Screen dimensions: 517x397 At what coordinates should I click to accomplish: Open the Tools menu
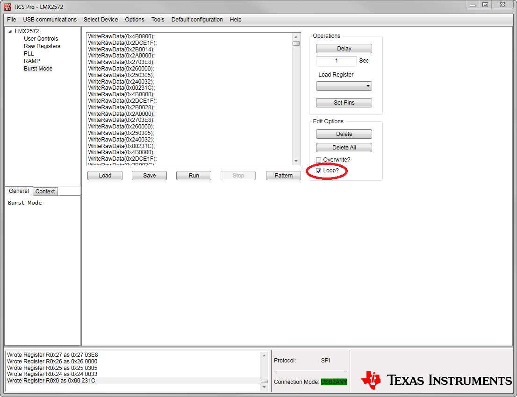[158, 20]
